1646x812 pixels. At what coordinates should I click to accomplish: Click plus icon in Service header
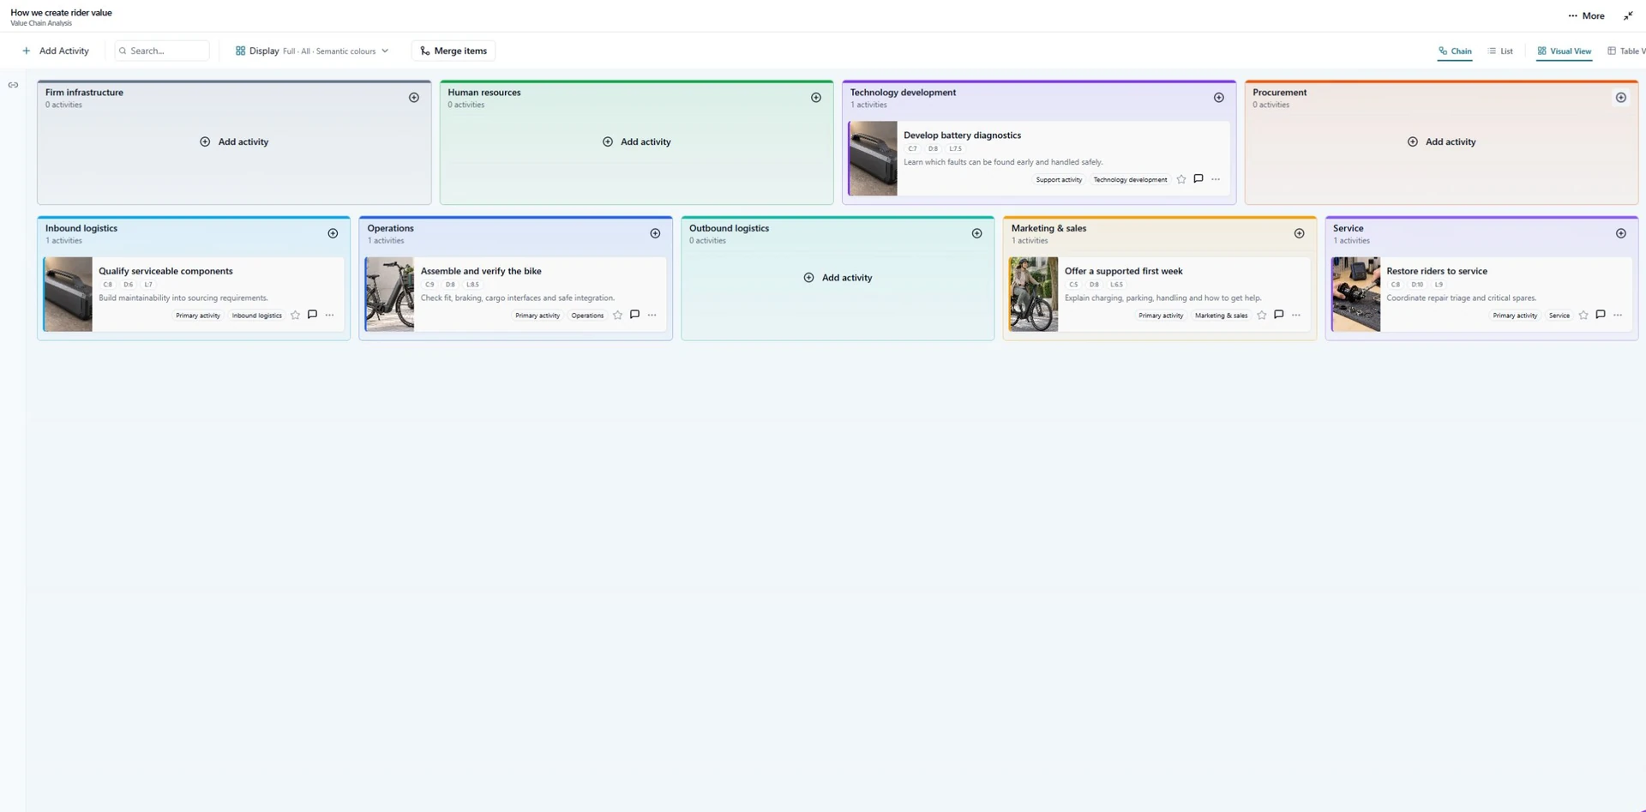(x=1621, y=233)
